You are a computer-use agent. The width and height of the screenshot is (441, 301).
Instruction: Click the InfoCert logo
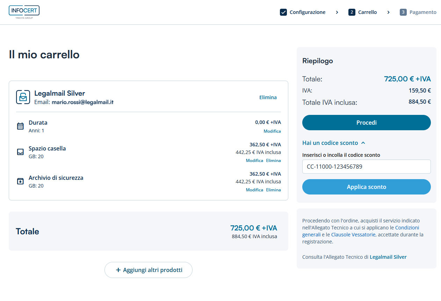click(x=24, y=12)
